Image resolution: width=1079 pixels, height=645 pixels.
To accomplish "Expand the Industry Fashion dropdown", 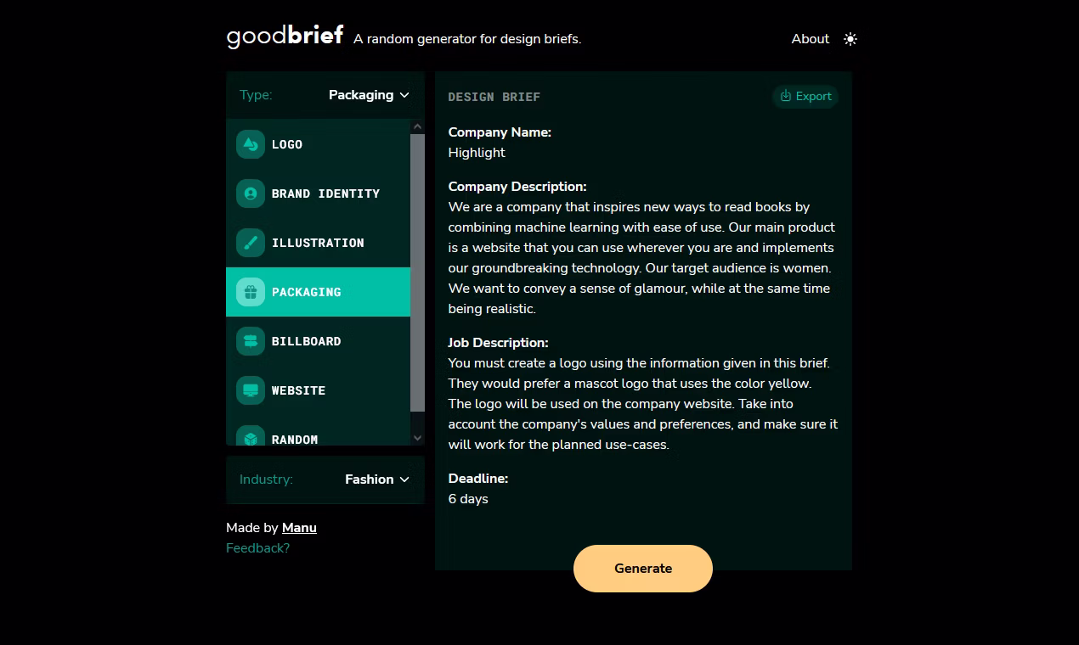I will [x=376, y=480].
